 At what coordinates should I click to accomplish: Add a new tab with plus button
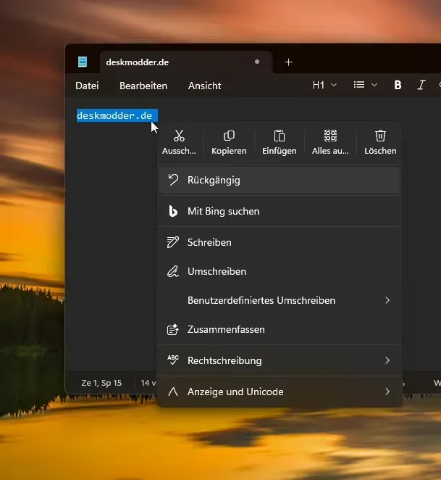click(x=288, y=62)
